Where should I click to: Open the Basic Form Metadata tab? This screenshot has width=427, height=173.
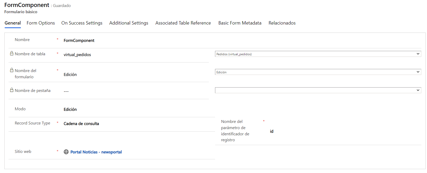[240, 23]
